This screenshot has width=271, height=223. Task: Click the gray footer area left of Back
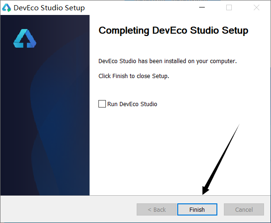pos(69,209)
